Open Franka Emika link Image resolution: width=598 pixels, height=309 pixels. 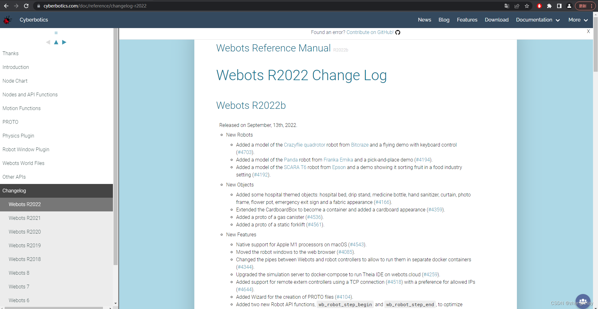click(338, 160)
